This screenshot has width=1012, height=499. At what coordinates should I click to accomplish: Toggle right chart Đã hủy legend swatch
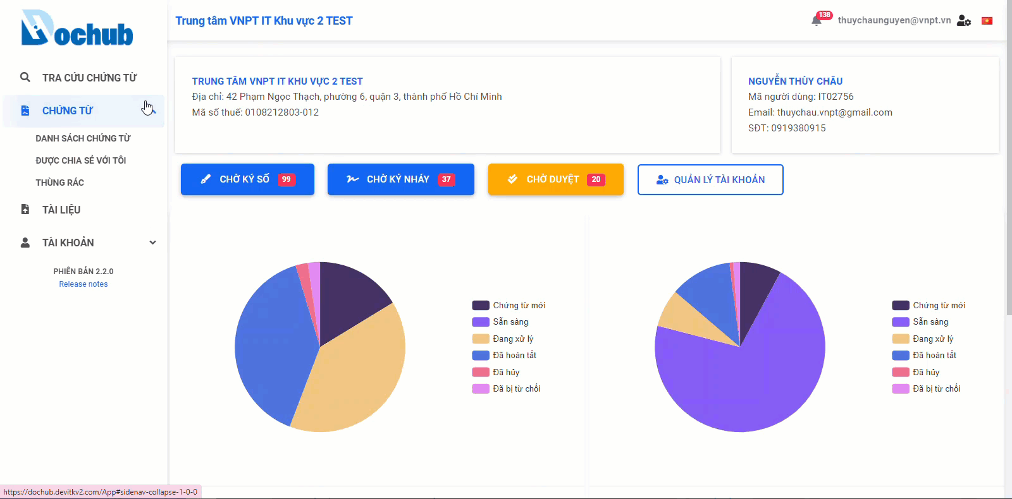[901, 372]
